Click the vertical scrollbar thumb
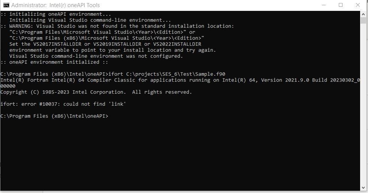 363,20
